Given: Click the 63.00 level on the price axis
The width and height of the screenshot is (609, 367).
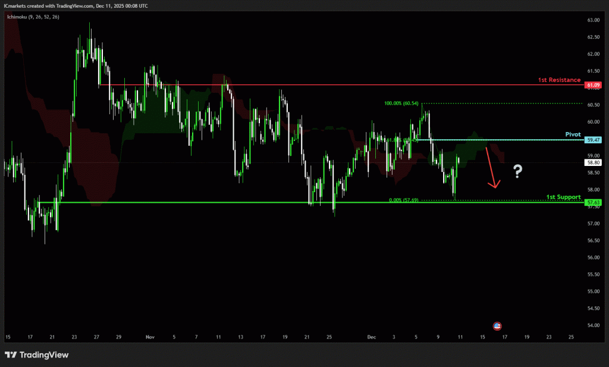Looking at the screenshot, I should point(593,20).
